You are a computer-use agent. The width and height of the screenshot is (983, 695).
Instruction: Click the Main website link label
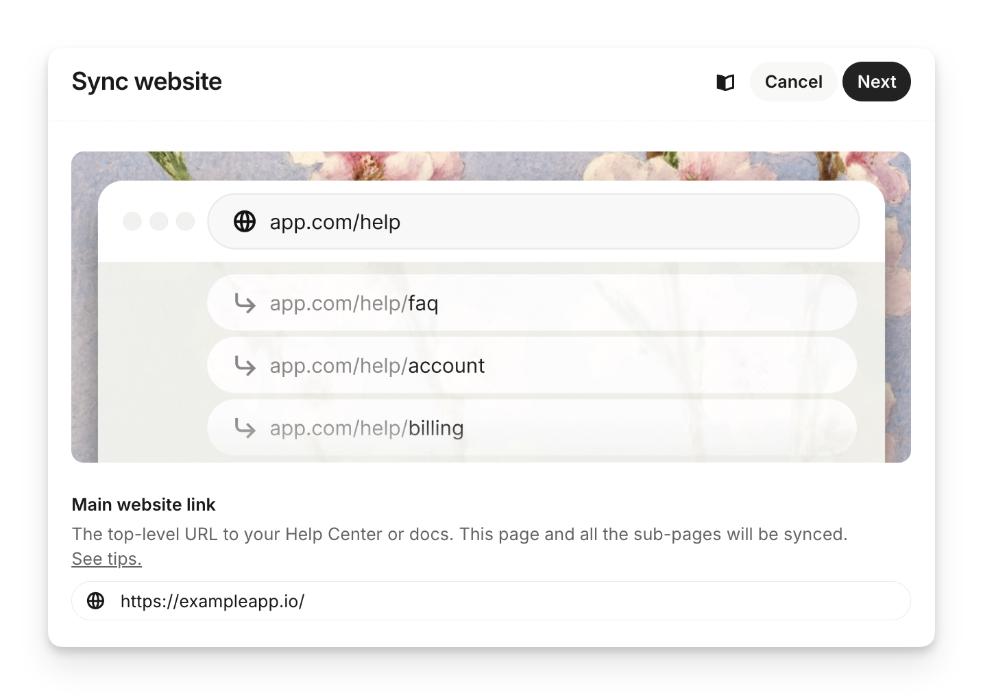click(143, 504)
